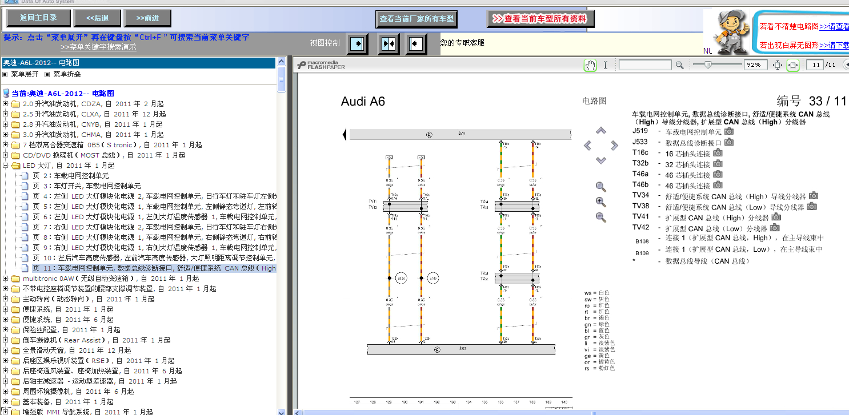Open 页 3: 车灯开关, 车载电网控制单元
Image resolution: width=849 pixels, height=415 pixels.
(86, 186)
